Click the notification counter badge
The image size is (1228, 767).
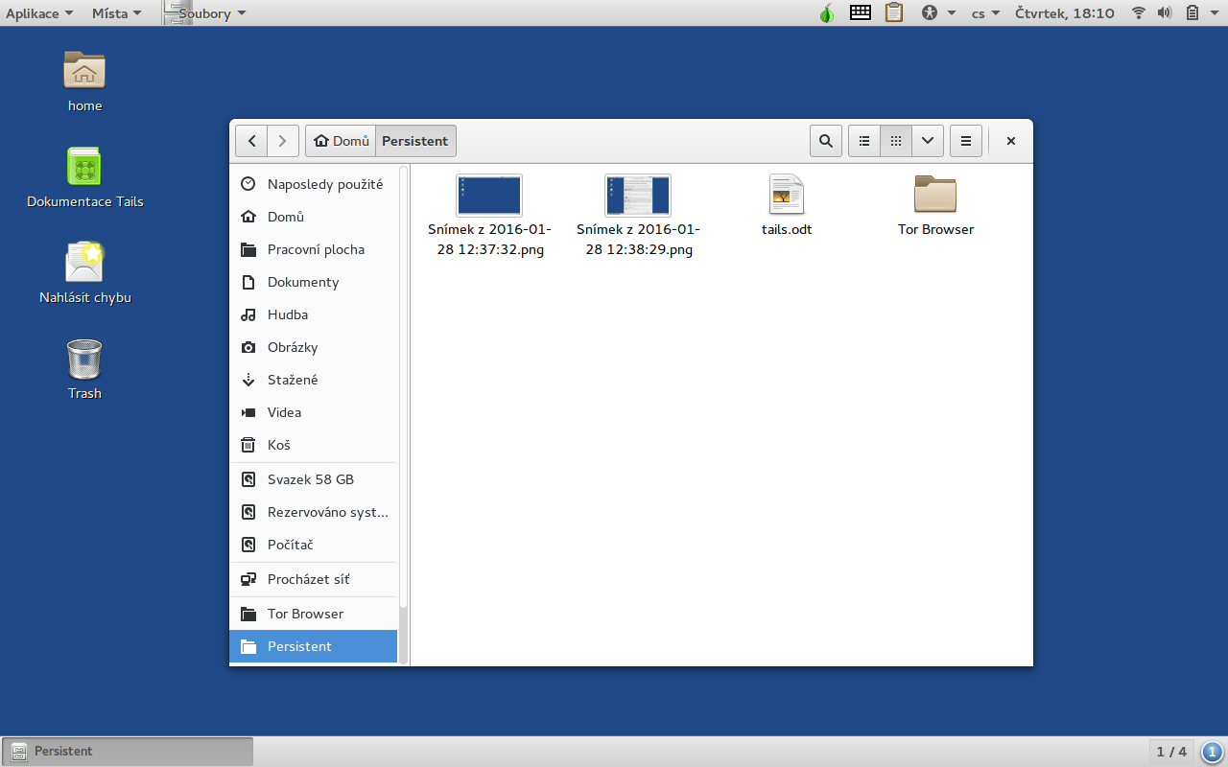1213,752
